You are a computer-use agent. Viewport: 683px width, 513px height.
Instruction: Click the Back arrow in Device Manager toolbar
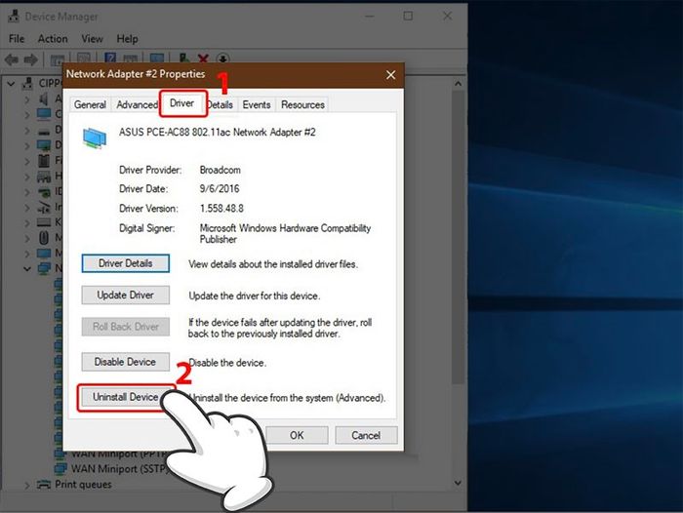12,59
